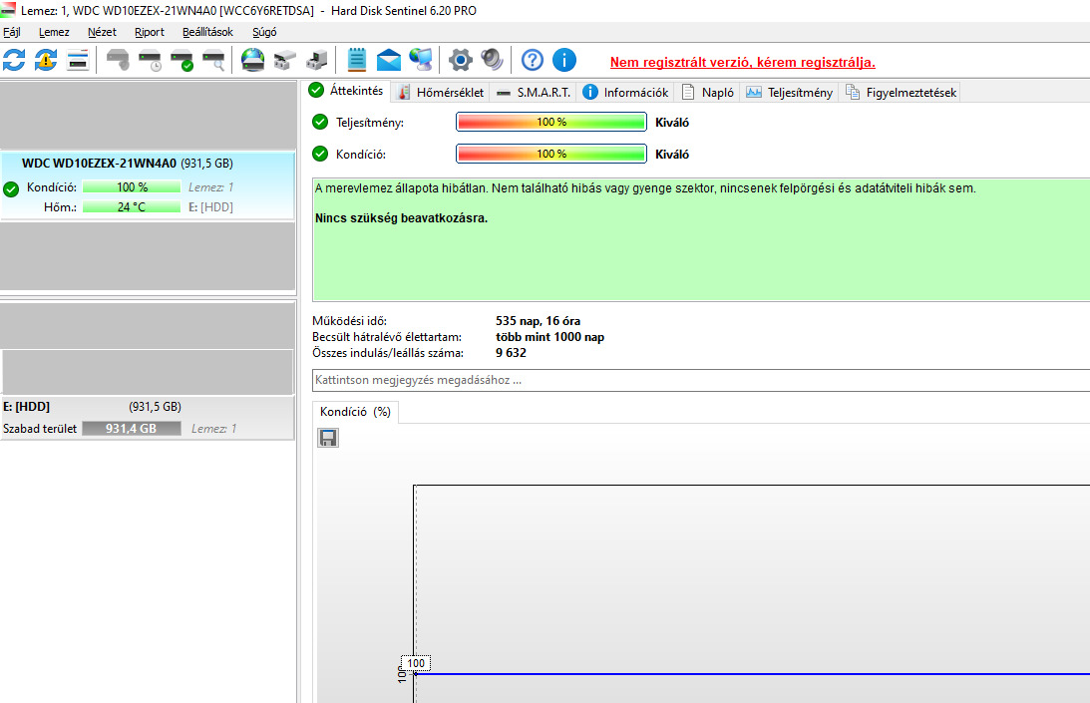
Task: Open the Fájl menu
Action: [12, 32]
